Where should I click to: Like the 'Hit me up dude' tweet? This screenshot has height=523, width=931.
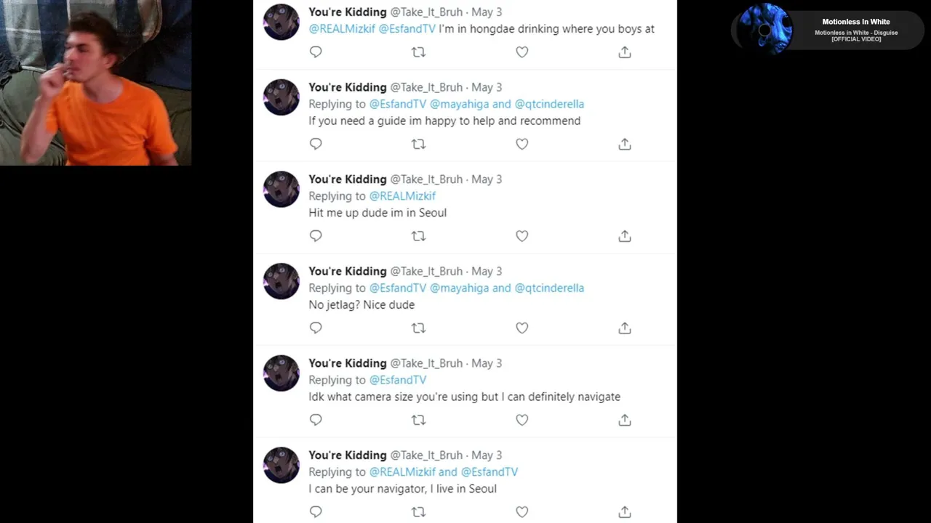(x=522, y=236)
